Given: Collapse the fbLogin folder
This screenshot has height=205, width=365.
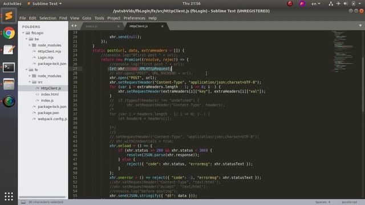Looking at the screenshot, I should (23, 33).
